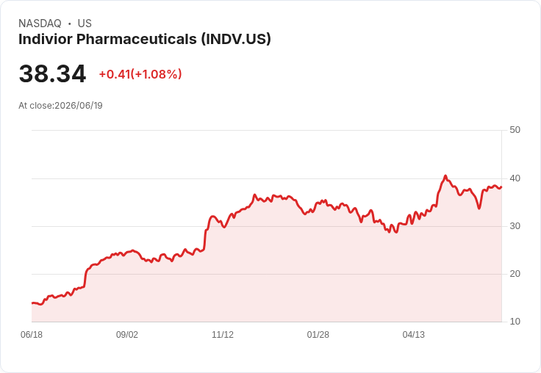Click the 11/12 date axis label

(223, 335)
